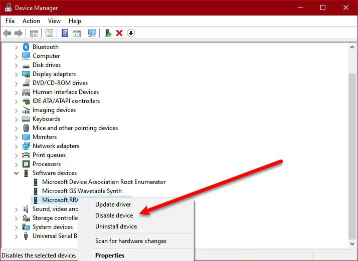Click the Back arrow toolbar icon

point(7,33)
